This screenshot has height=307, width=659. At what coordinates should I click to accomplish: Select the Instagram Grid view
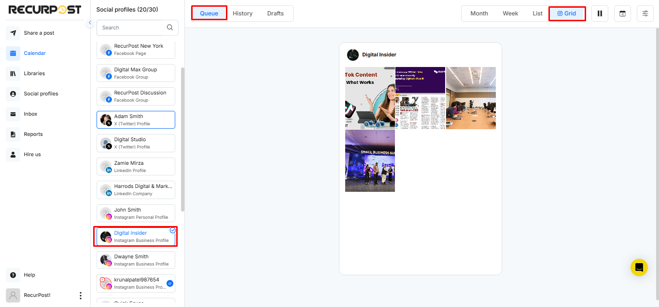point(567,13)
